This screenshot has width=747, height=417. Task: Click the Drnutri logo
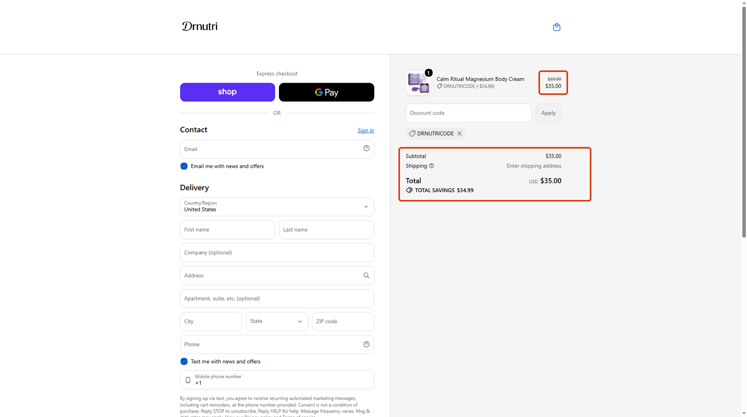tap(200, 27)
